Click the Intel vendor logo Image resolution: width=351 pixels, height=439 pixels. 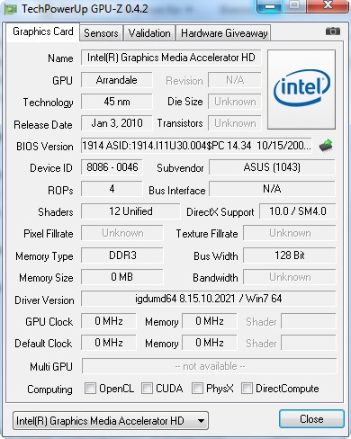click(301, 89)
